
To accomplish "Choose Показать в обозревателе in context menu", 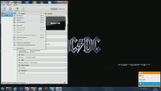I will 29,43.
